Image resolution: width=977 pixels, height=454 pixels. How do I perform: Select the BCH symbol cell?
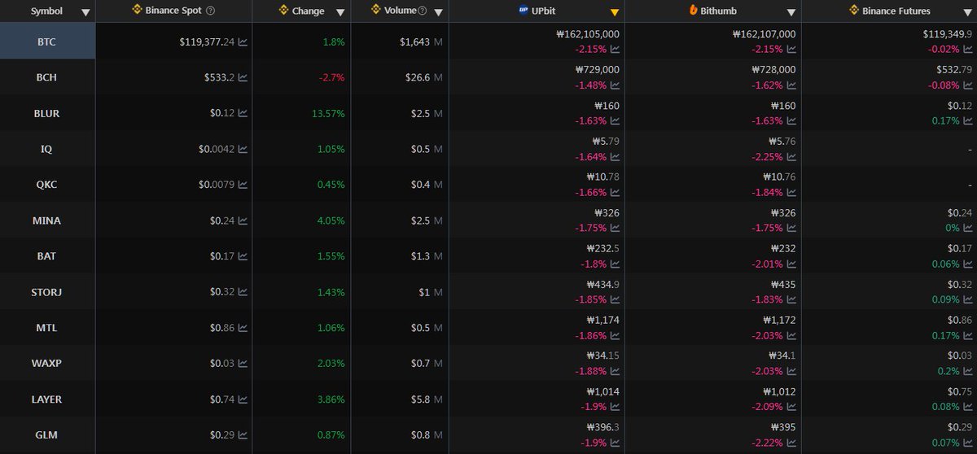[x=47, y=78]
